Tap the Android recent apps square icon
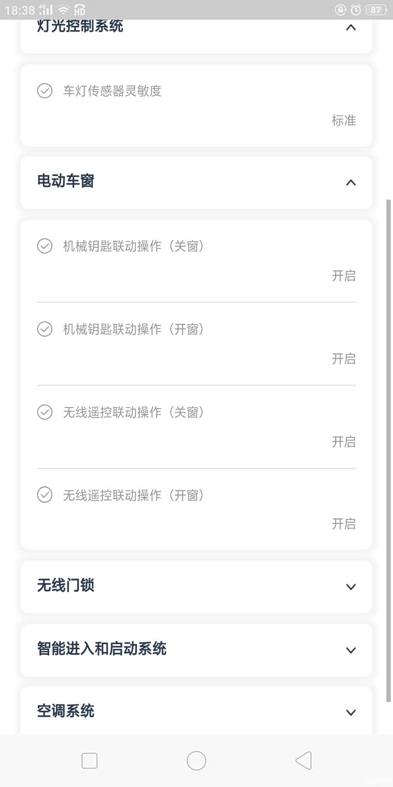The width and height of the screenshot is (393, 787). pos(90,761)
